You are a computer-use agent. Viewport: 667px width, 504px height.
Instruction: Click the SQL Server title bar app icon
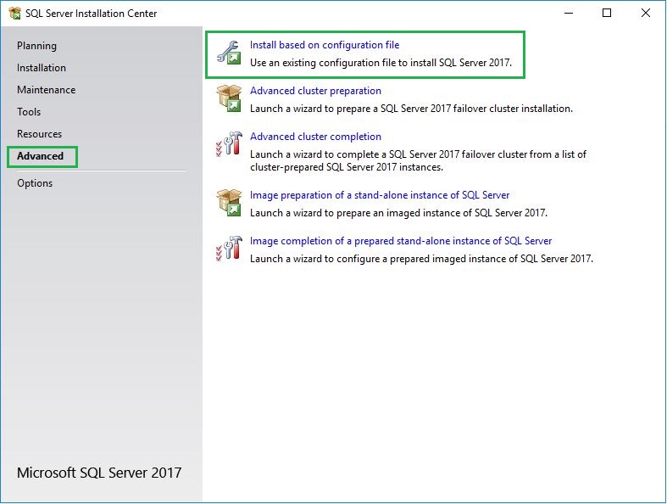pyautogui.click(x=15, y=14)
